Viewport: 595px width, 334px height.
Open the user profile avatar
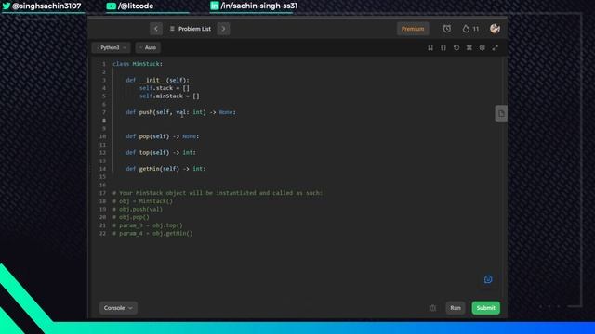(495, 29)
